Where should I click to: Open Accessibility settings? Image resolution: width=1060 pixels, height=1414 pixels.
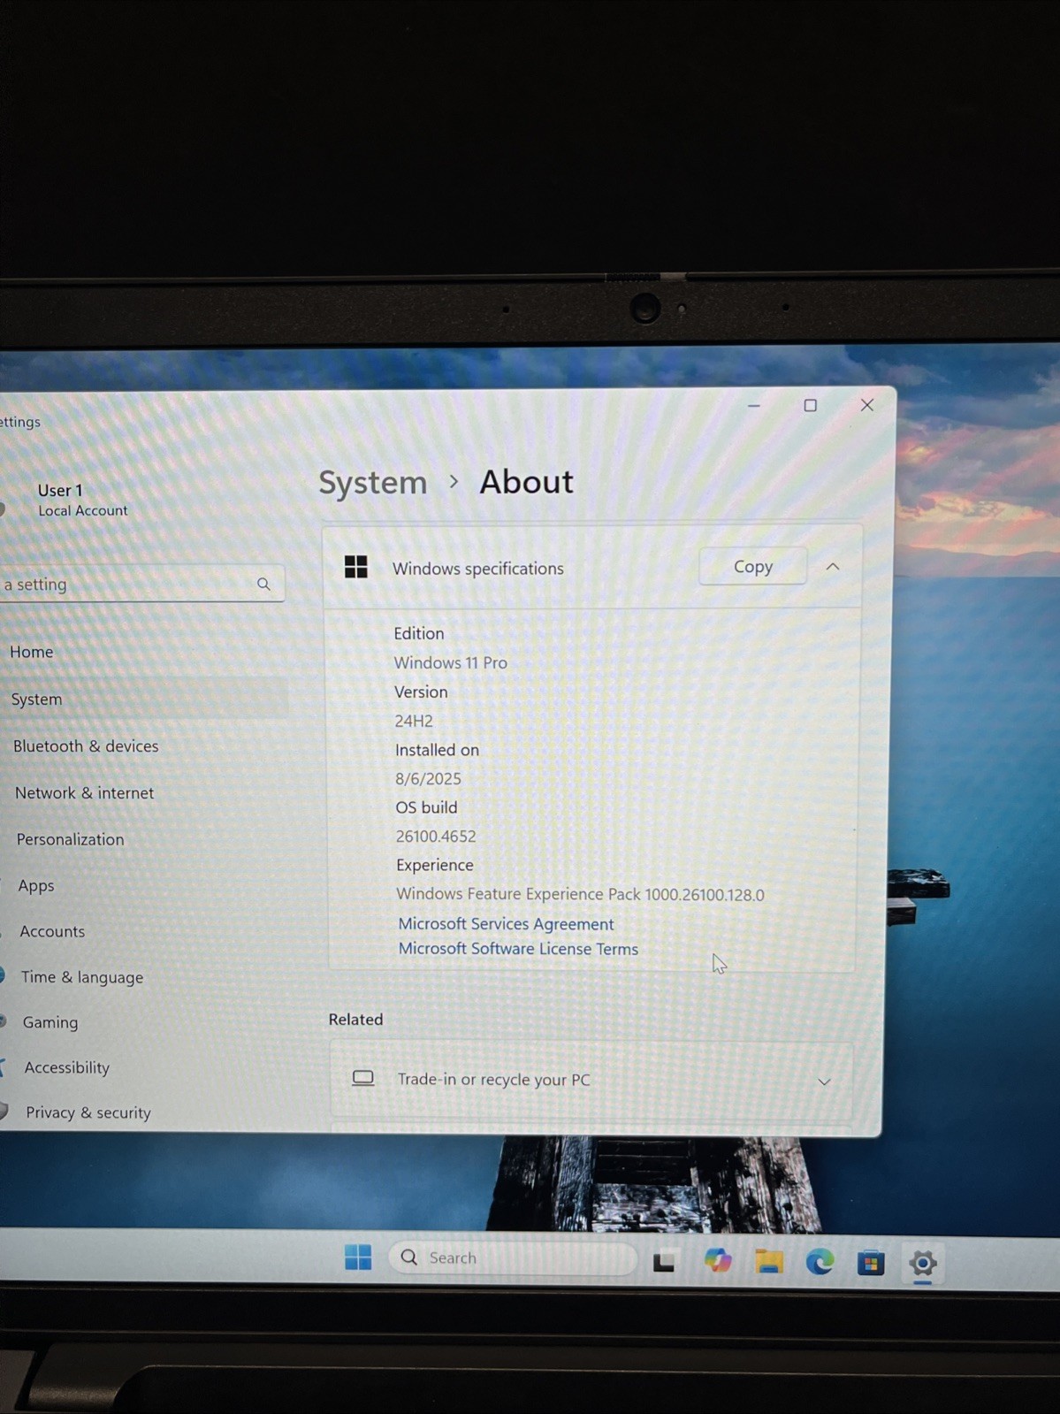pos(67,1067)
